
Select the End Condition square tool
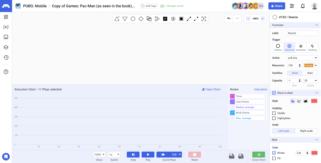(x=181, y=19)
